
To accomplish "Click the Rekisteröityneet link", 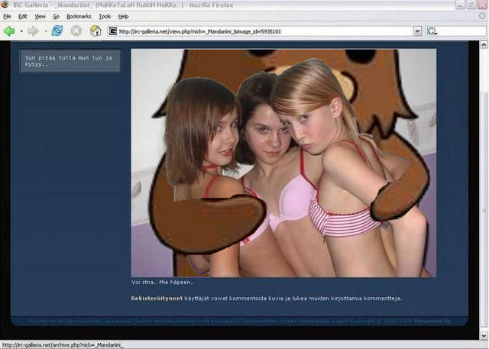I will [157, 298].
